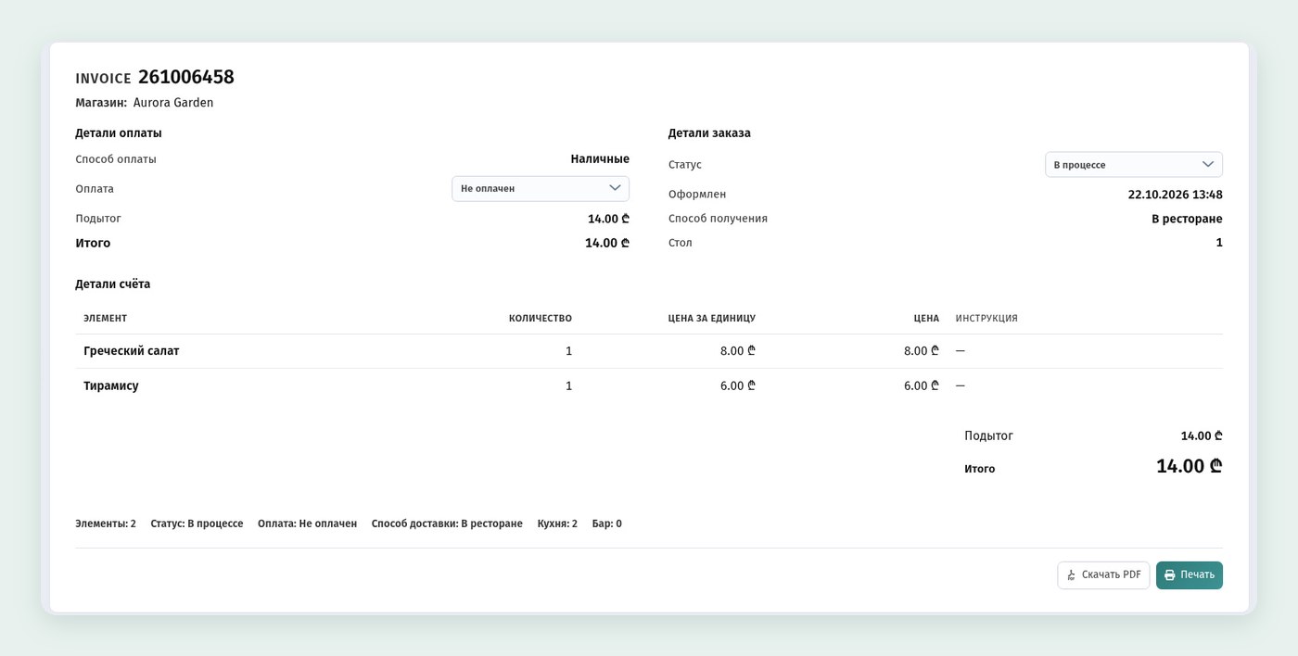Click the Тирамису item name
Screen dimensions: 1298x656
pos(111,385)
